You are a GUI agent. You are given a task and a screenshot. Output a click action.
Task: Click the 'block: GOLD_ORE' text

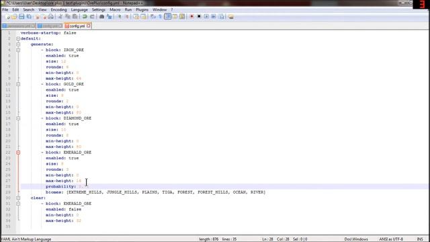coord(64,84)
